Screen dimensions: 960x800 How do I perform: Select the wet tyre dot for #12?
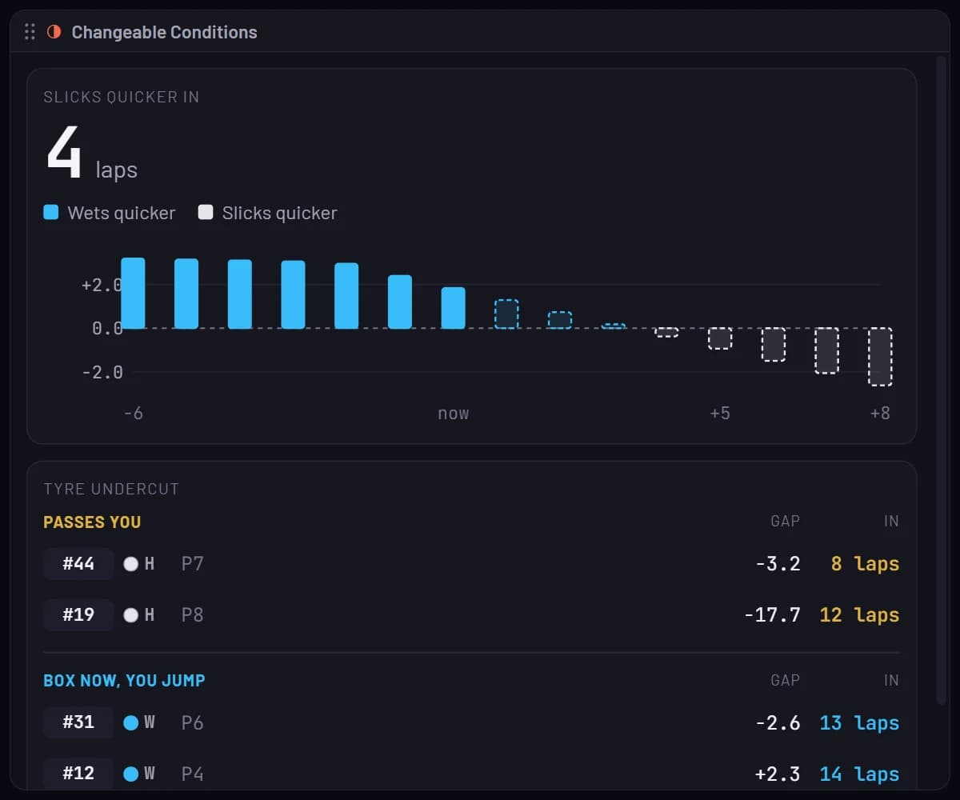point(130,774)
